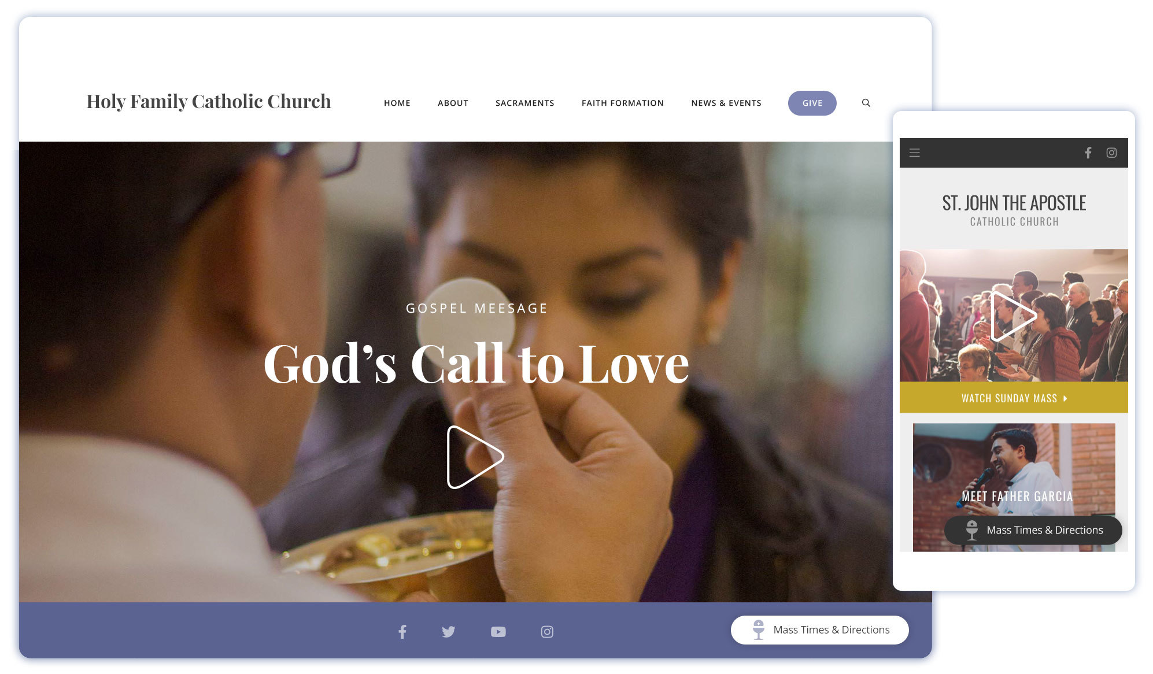The width and height of the screenshot is (1153, 674).
Task: Click the Watch Sunday Mass banner
Action: point(1013,398)
